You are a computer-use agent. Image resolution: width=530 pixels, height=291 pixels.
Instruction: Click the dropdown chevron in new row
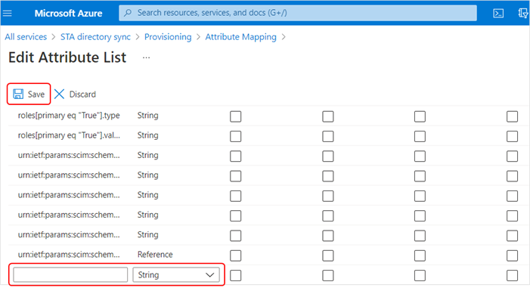(x=210, y=275)
